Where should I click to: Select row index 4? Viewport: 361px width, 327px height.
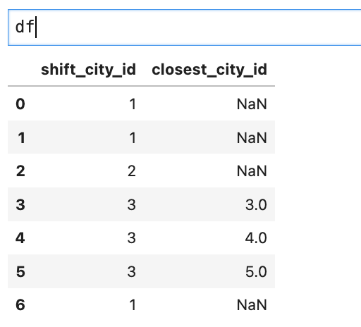[20, 238]
